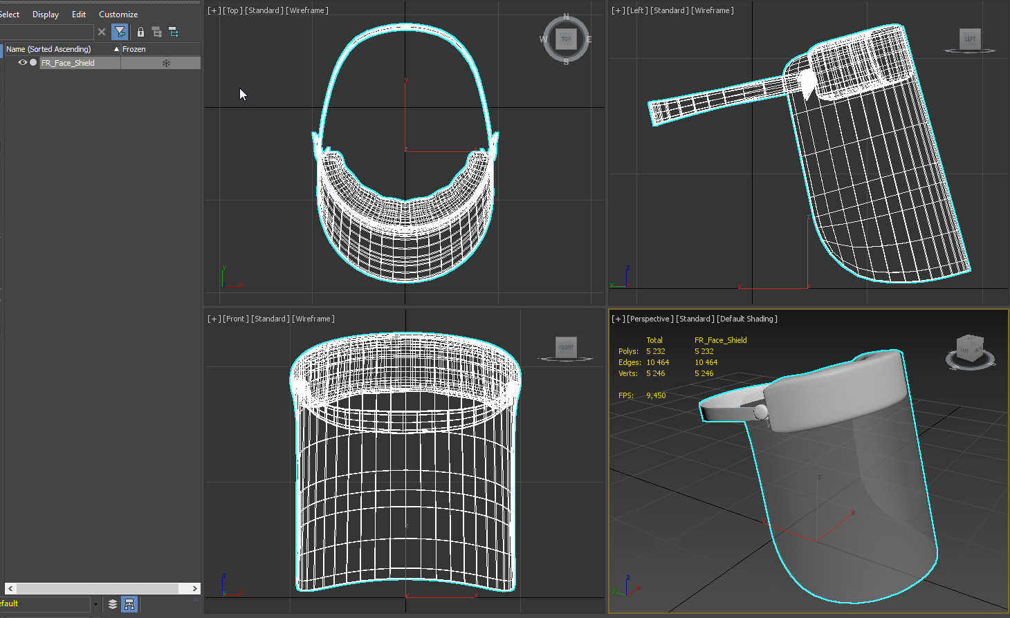The height and width of the screenshot is (618, 1010).
Task: Toggle the selection dot beside FR_Face_Shield
Action: pos(32,62)
